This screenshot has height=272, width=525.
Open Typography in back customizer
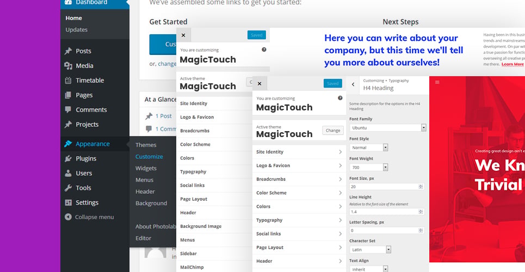[x=214, y=171]
